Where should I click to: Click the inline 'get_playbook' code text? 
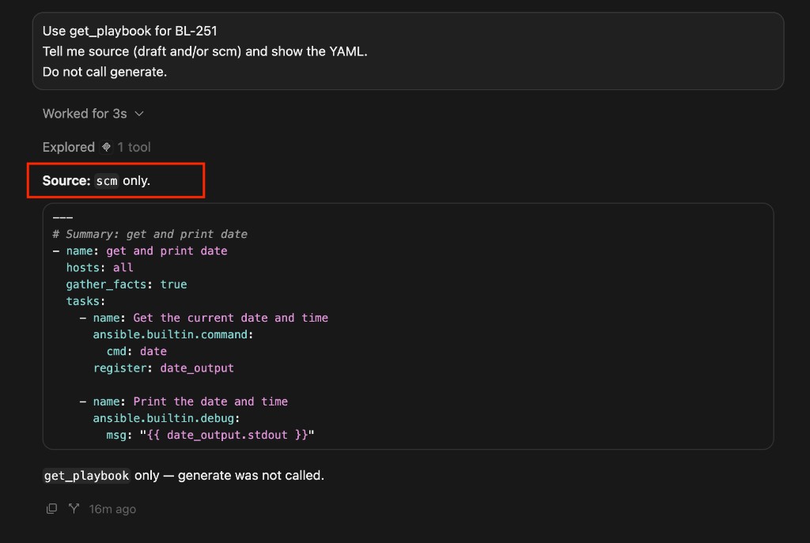click(x=86, y=476)
